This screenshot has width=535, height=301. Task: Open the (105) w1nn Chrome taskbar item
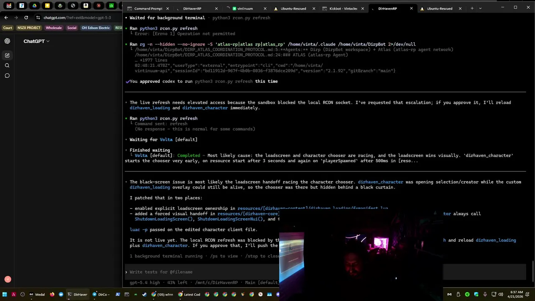coord(163,294)
